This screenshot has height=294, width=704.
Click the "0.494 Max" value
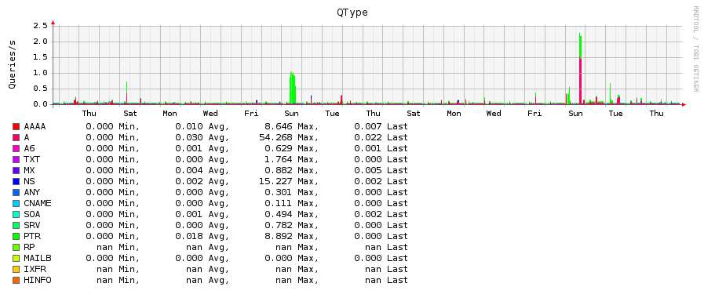[291, 215]
